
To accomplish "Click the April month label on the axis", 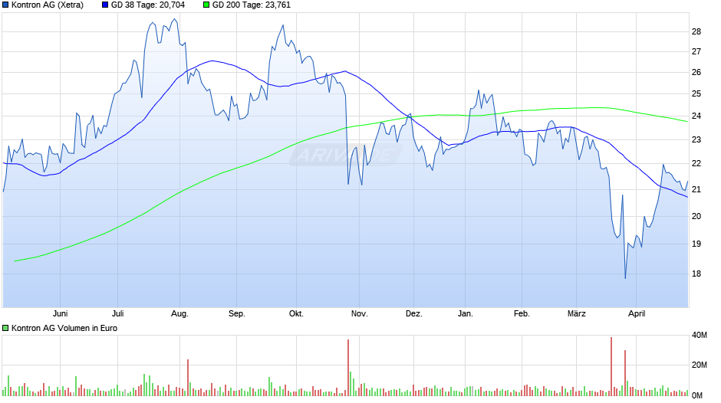I will pos(637,313).
